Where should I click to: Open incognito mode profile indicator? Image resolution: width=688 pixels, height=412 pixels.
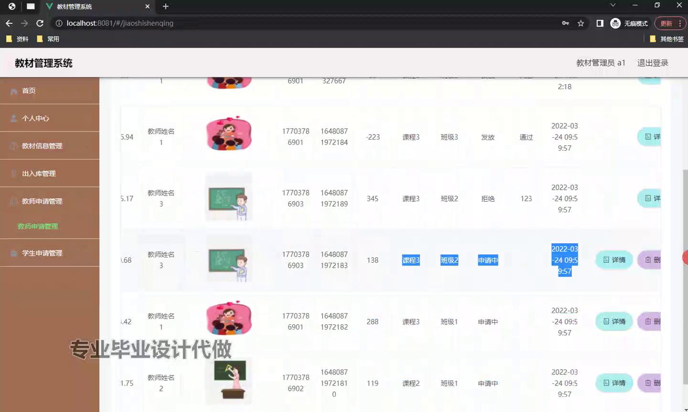tap(629, 23)
